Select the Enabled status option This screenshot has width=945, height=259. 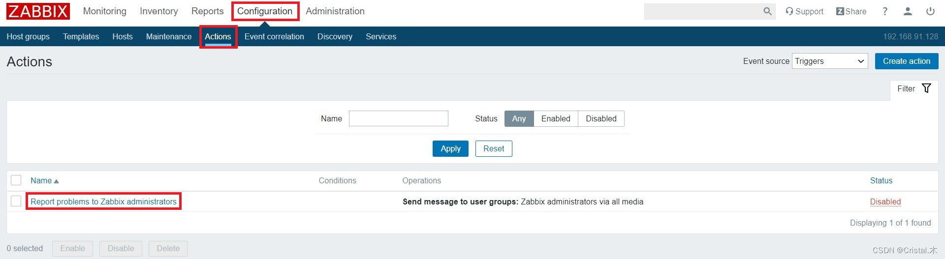[x=556, y=118]
